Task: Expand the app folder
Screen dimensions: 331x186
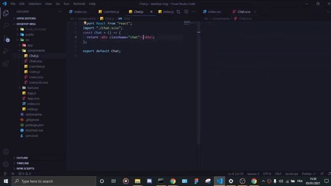Action: pos(30,45)
